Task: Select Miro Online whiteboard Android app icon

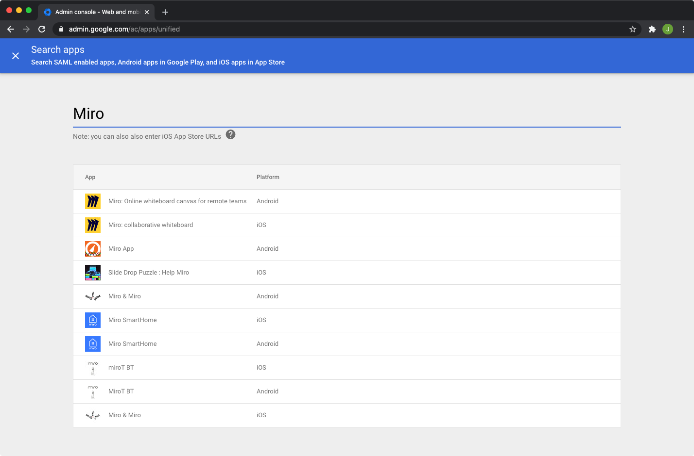Action: coord(93,201)
